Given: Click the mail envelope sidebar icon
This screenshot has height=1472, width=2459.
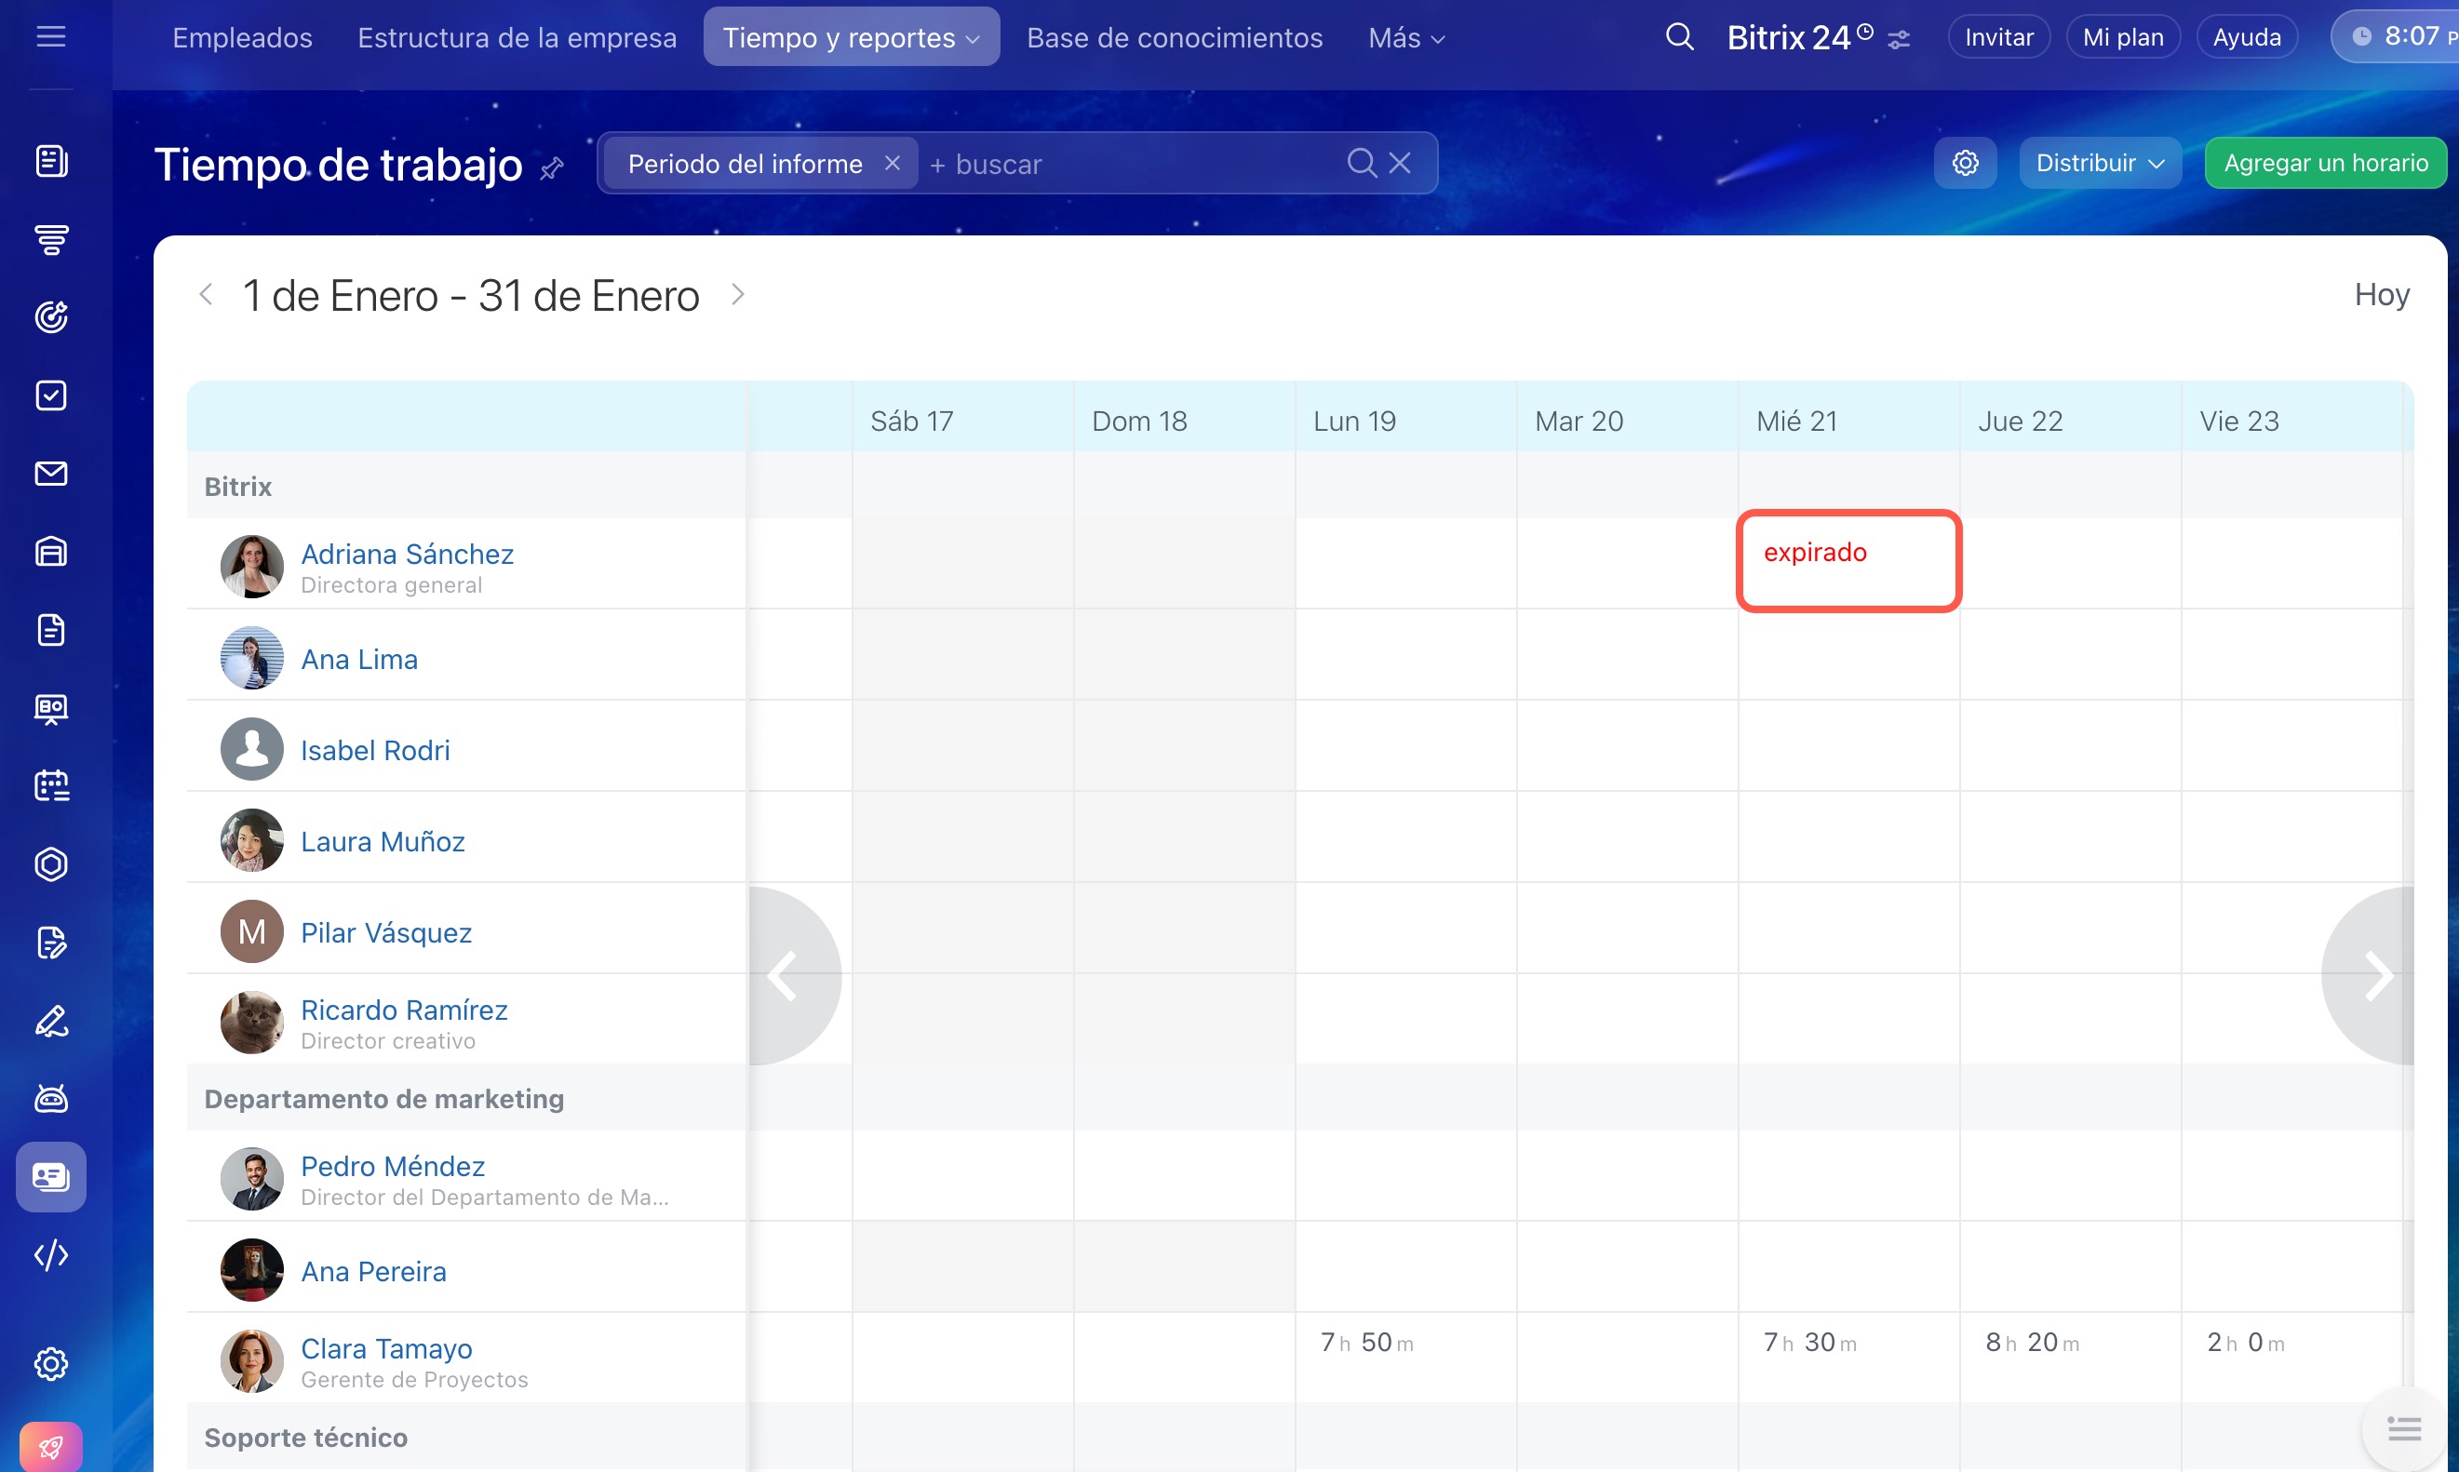Looking at the screenshot, I should point(50,475).
